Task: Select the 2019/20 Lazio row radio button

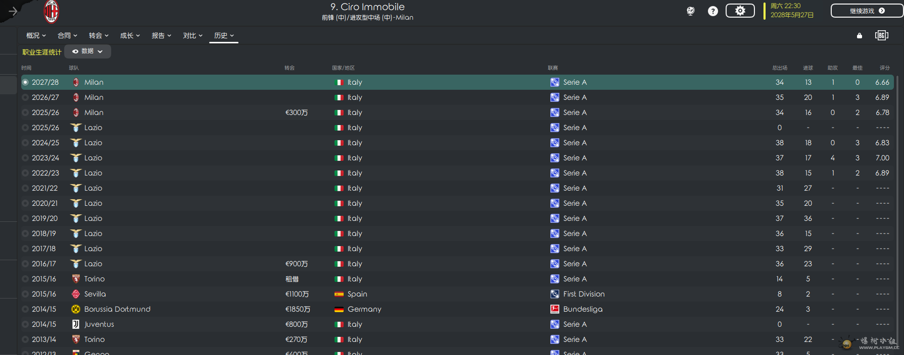Action: (x=25, y=218)
